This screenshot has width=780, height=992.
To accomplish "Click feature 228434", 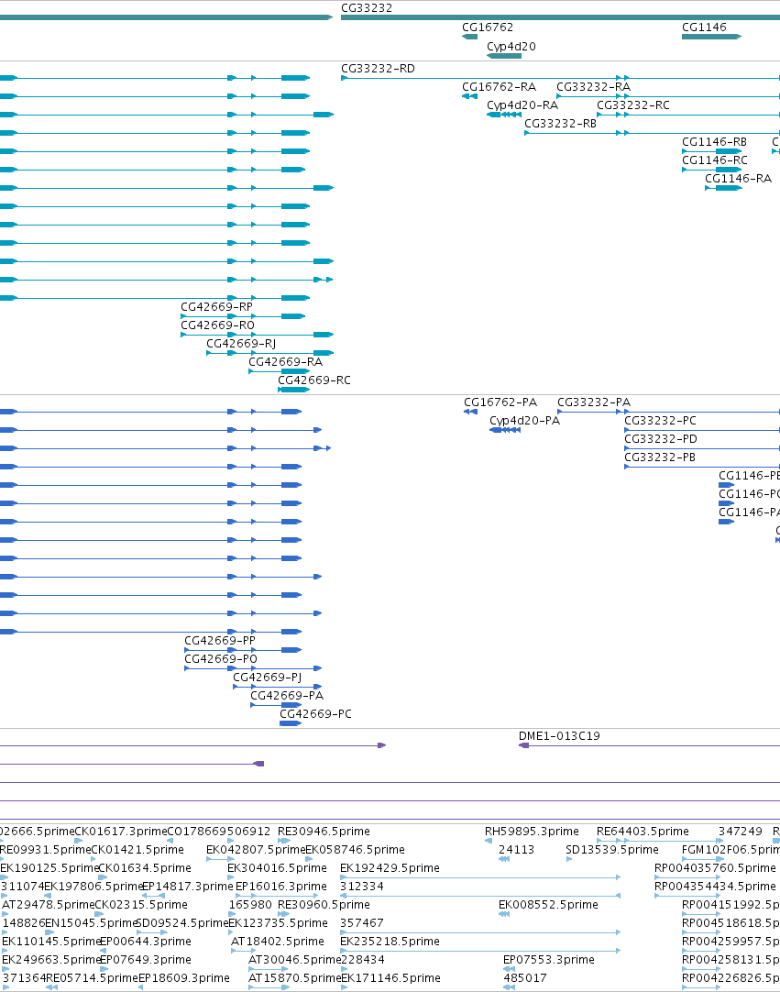I will click(362, 960).
